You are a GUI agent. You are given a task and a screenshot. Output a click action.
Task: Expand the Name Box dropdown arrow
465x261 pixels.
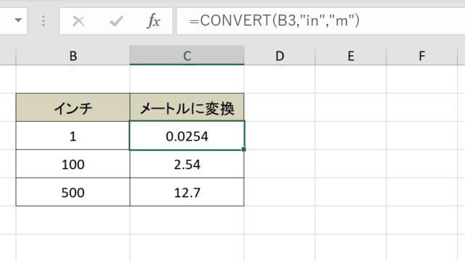tap(18, 20)
